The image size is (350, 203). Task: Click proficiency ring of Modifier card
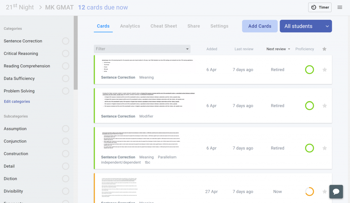point(309,106)
